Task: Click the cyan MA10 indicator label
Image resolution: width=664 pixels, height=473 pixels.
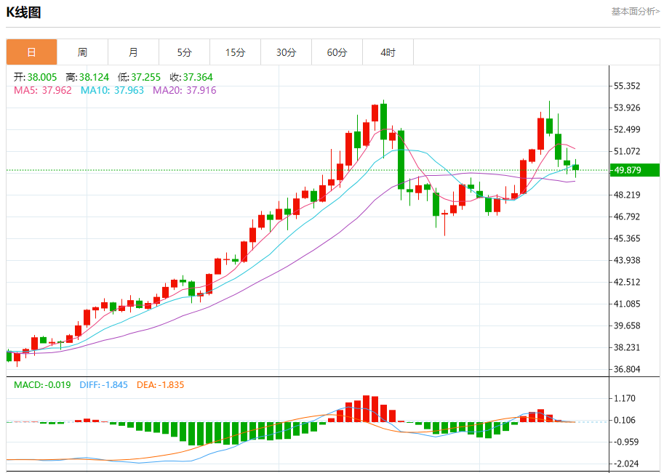Action: point(113,90)
